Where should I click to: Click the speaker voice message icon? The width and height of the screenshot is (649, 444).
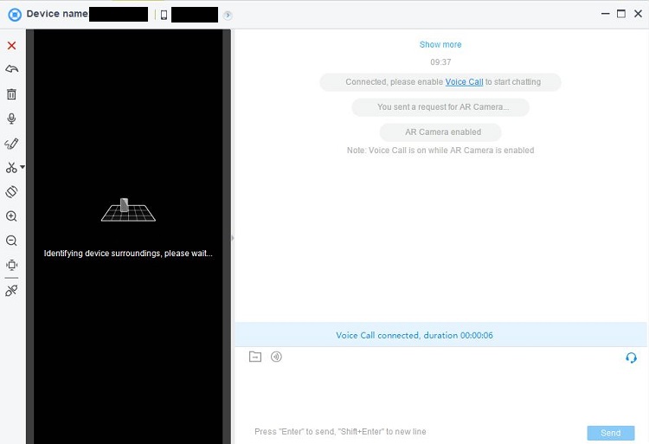tap(276, 357)
